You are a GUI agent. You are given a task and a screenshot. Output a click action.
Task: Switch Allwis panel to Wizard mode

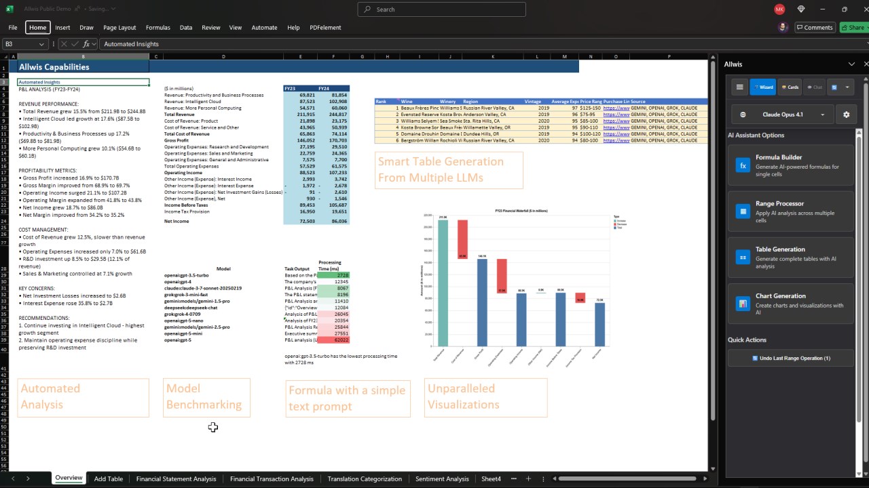click(x=763, y=87)
